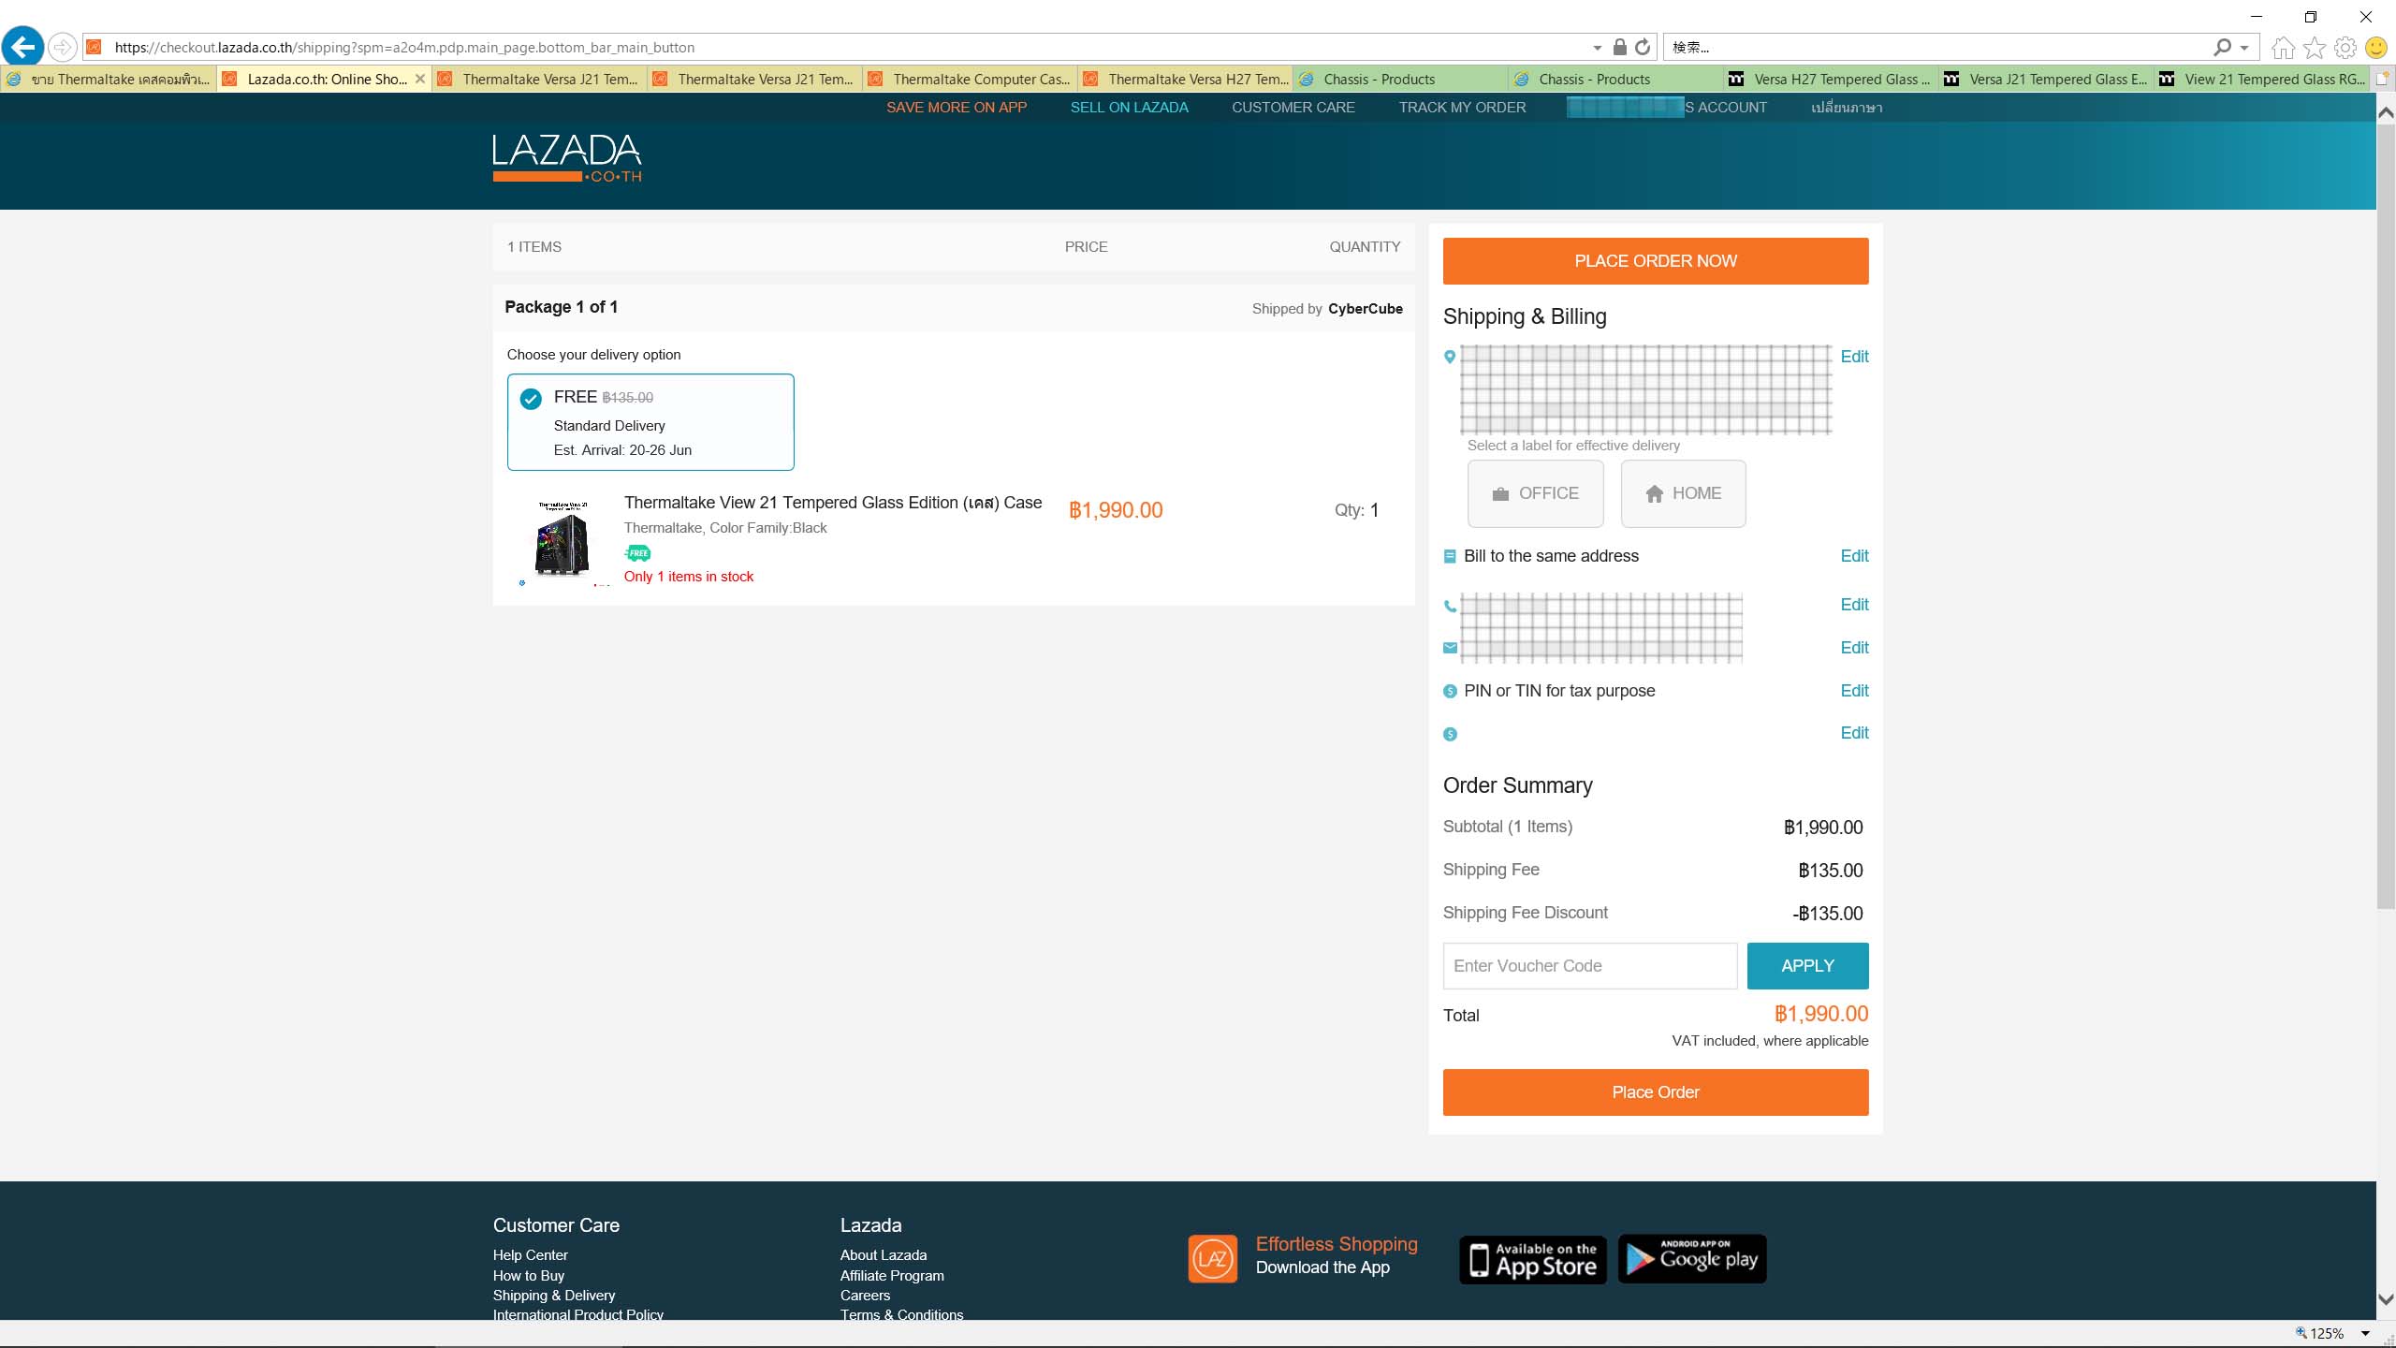Open a new browser tab button

(2382, 79)
